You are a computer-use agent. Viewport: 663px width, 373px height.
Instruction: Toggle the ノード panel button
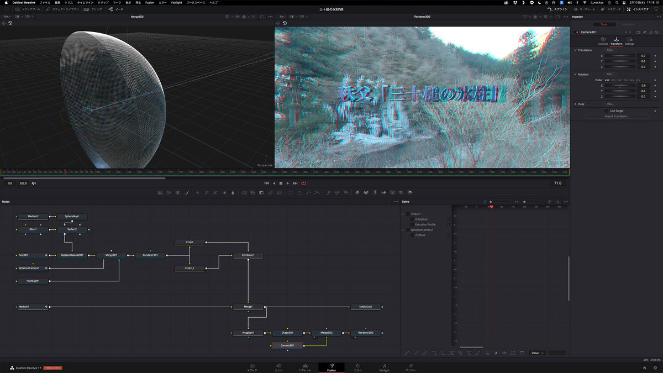coord(116,9)
